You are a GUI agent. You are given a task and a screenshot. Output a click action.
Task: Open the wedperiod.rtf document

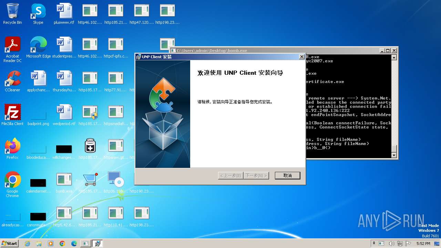coord(64,115)
